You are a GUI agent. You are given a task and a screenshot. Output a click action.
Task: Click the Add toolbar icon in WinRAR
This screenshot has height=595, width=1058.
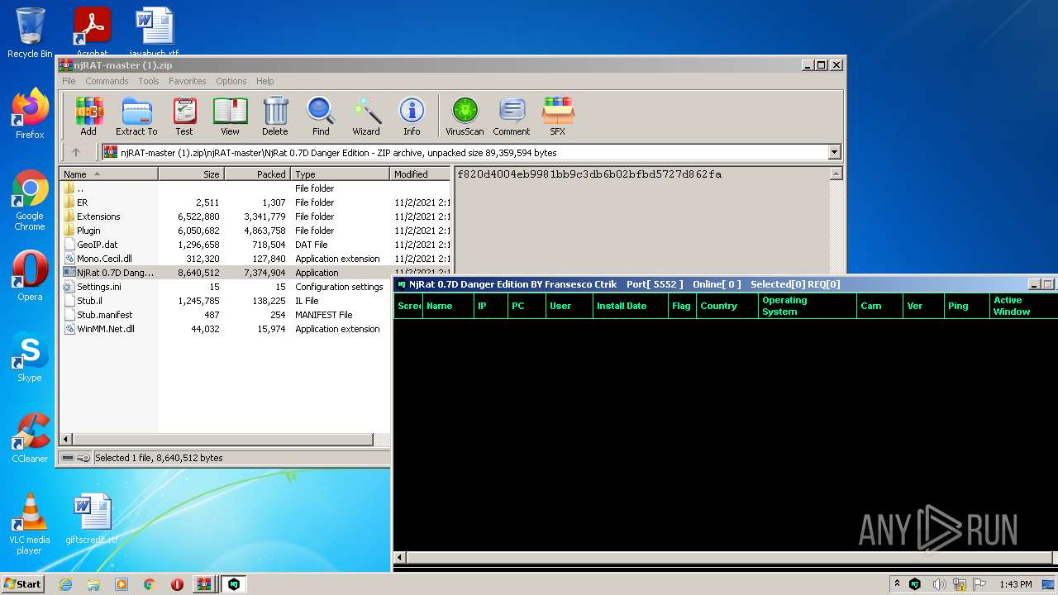click(x=88, y=116)
